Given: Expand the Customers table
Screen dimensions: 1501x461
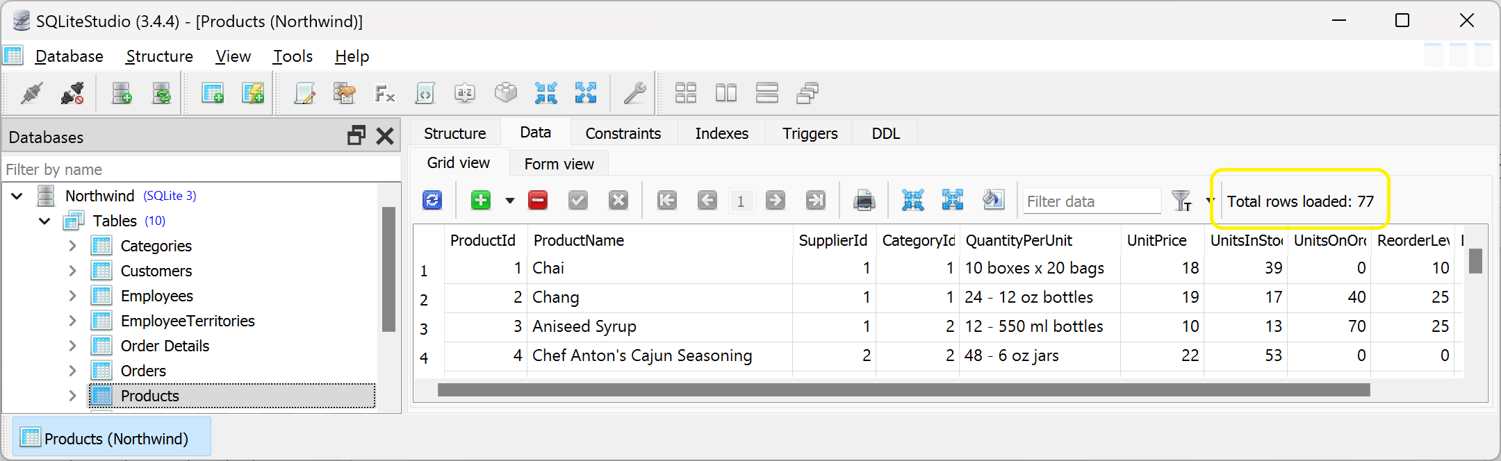Looking at the screenshot, I should click(x=72, y=271).
